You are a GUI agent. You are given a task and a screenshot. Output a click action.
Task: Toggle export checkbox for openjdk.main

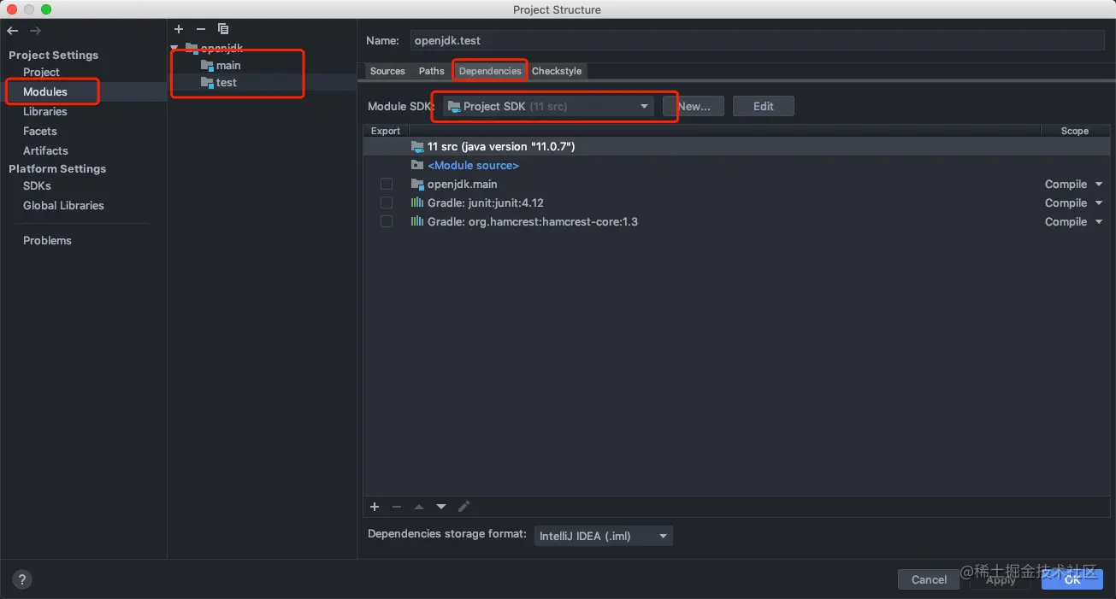pos(387,184)
